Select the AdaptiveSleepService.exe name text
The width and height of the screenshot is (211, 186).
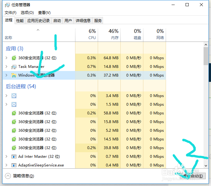click(x=41, y=165)
